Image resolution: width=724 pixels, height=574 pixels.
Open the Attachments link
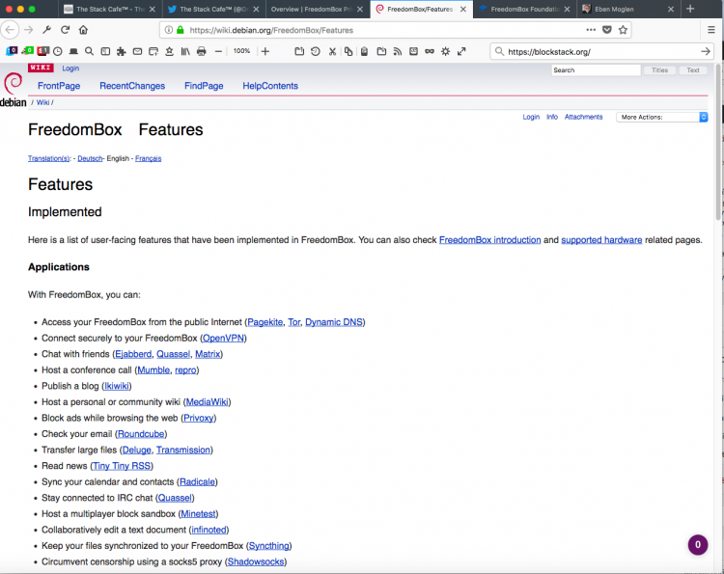(584, 117)
